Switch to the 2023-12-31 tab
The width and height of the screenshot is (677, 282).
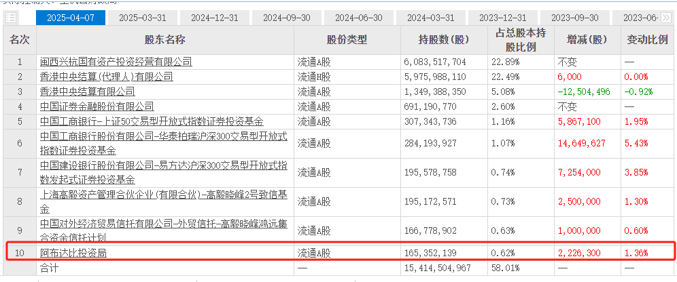click(502, 18)
